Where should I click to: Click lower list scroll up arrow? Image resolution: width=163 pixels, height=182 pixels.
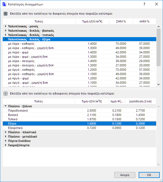point(158,106)
